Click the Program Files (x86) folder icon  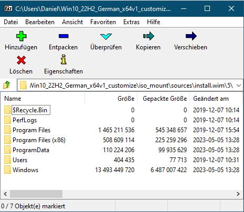(7, 140)
